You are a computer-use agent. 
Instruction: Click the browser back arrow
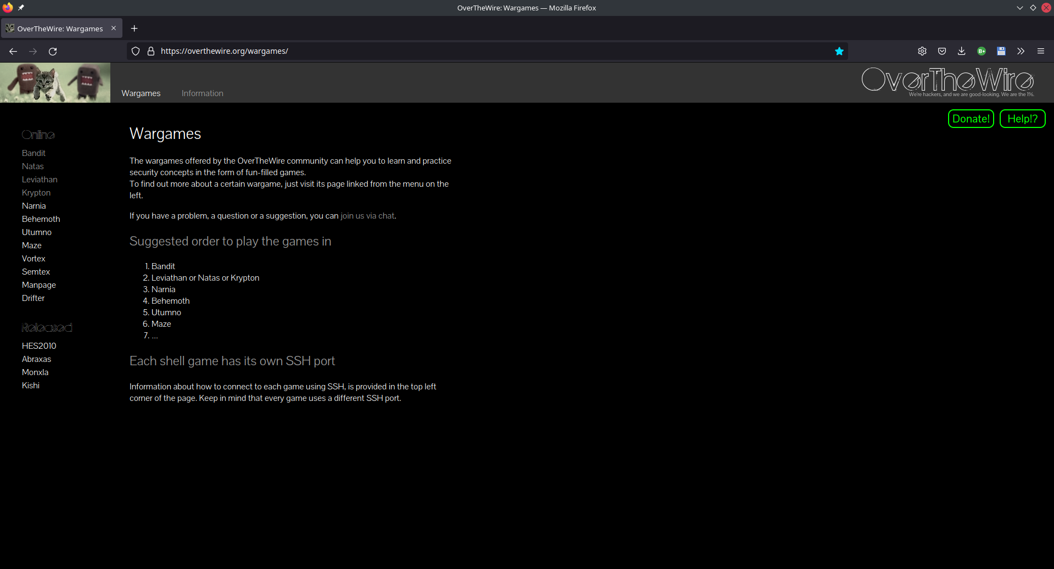coord(13,51)
